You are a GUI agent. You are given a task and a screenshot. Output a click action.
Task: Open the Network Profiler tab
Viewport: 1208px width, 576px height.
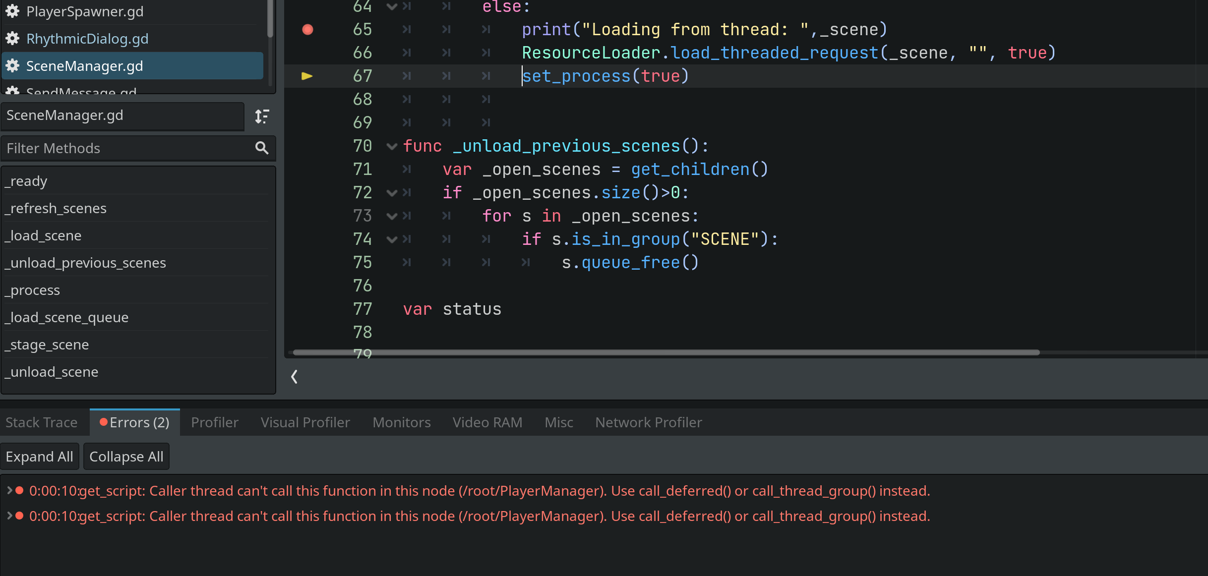648,422
